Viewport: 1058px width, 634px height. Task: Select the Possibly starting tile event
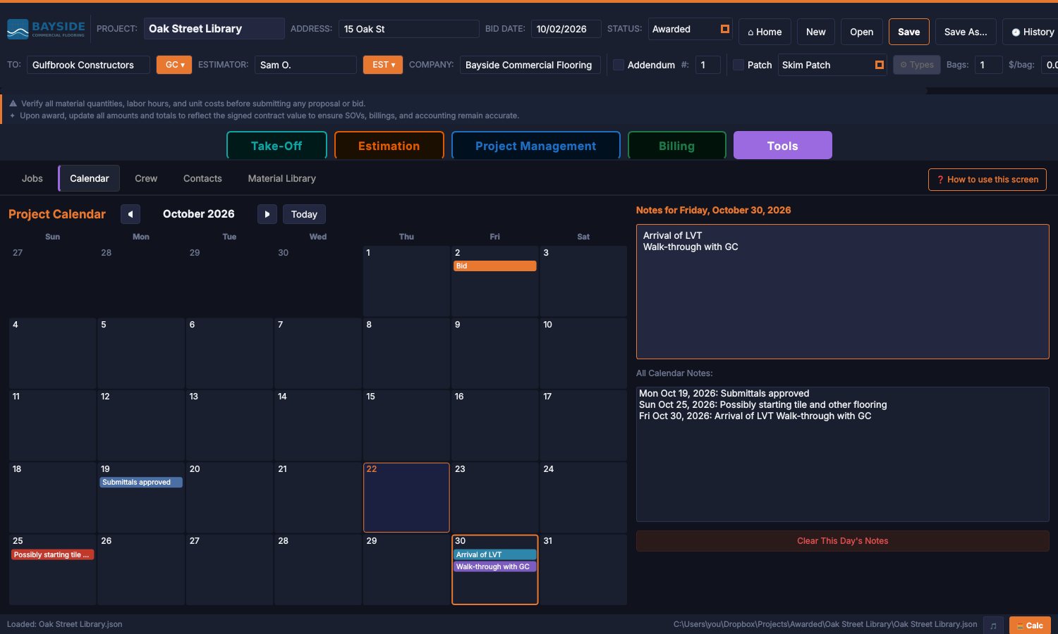52,554
